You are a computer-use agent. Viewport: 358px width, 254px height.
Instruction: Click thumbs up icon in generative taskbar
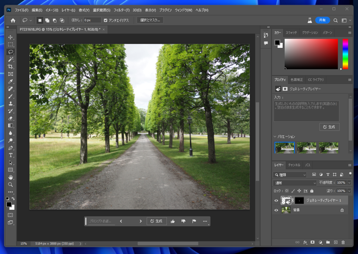(x=173, y=221)
